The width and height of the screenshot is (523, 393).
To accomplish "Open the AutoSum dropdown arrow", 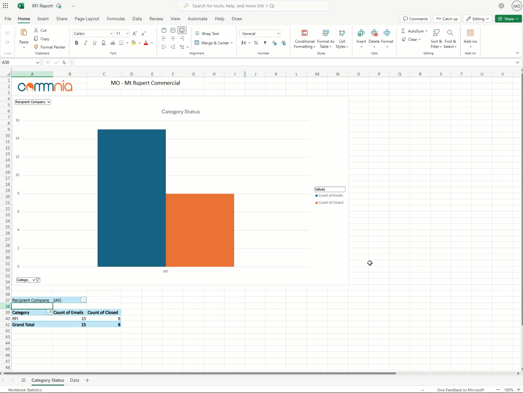I will (426, 31).
